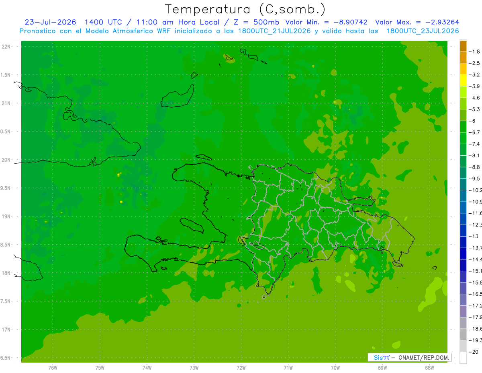Viewport: 482px width, 373px height.
Task: Click the -9.5 color bar label
Action: [474, 178]
